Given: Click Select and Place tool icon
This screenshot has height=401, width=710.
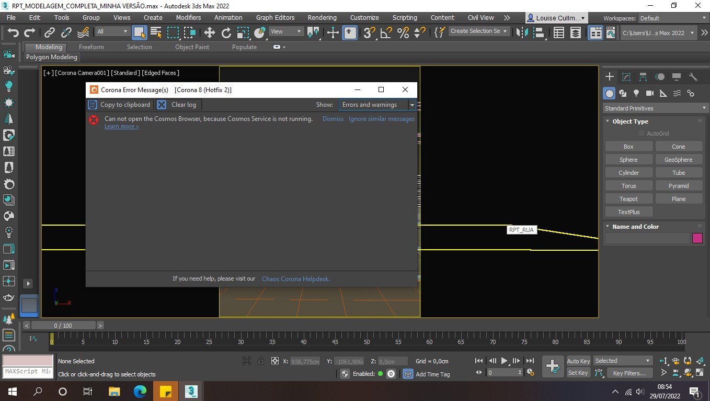Looking at the screenshot, I should point(260,32).
